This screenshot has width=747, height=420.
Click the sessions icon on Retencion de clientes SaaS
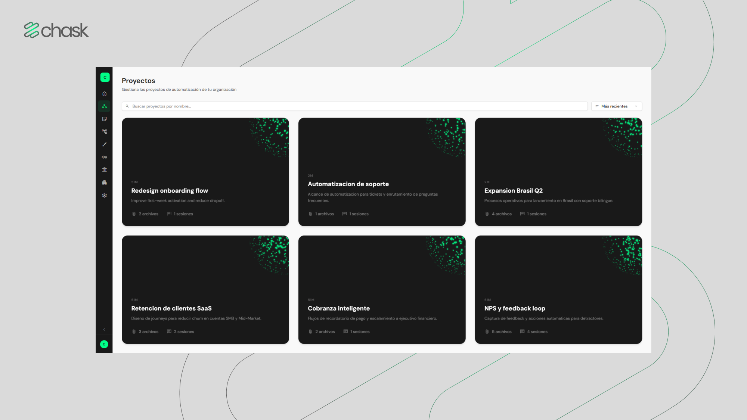(x=169, y=332)
